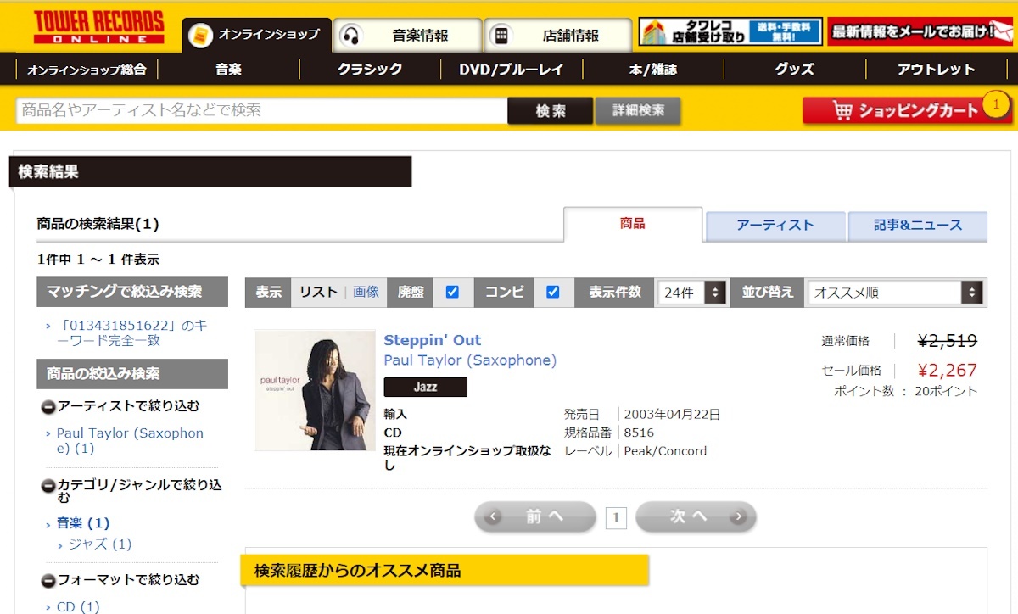Click the 検索 search button
Viewport: 1018px width, 614px height.
[x=551, y=111]
